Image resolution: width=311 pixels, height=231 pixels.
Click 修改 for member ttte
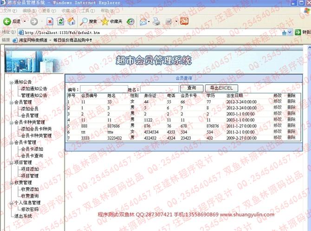(278, 131)
